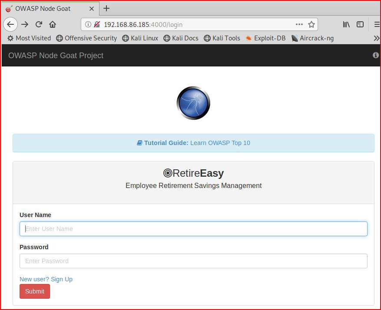Screen dimensions: 381x310
Task: Close the OWASP Node Goat tab
Action: pyautogui.click(x=92, y=9)
